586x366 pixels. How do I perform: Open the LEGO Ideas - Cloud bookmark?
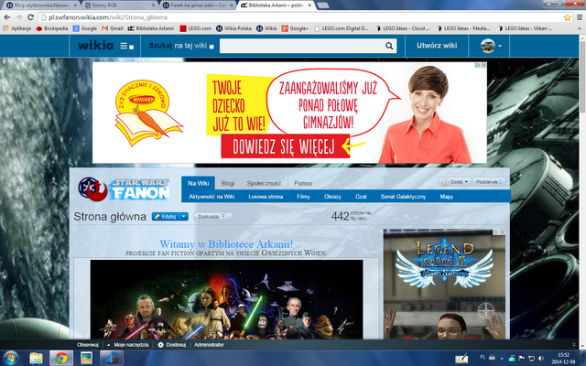tap(403, 28)
